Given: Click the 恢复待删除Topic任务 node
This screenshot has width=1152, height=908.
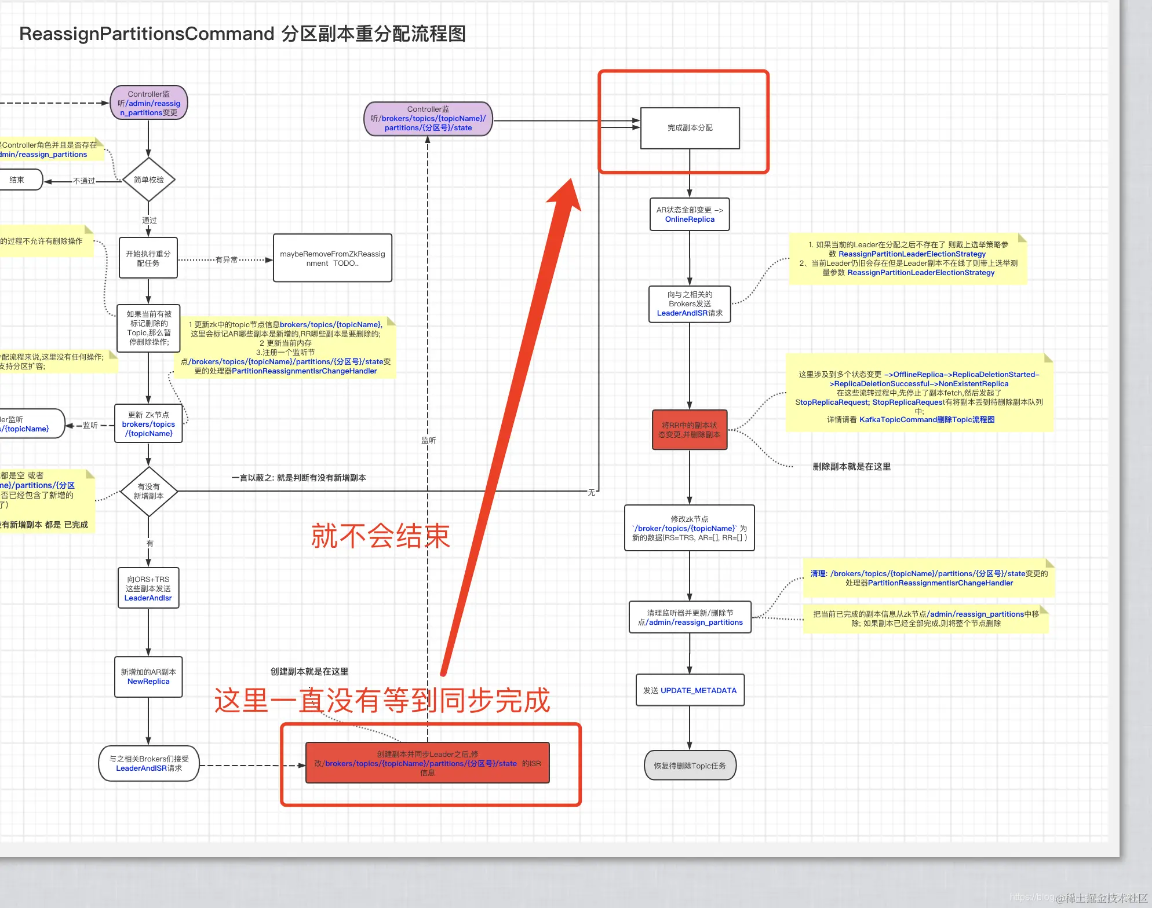Looking at the screenshot, I should point(690,765).
